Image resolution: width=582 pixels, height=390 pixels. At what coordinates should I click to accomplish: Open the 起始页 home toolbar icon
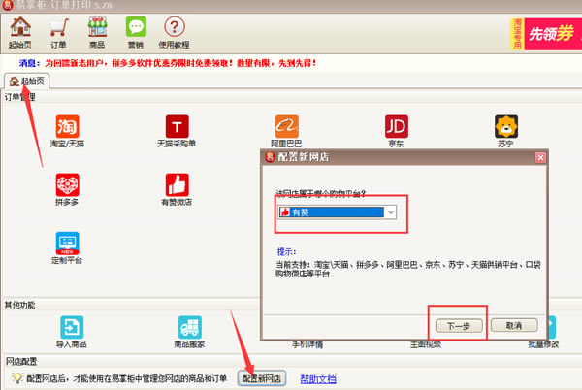[x=20, y=33]
